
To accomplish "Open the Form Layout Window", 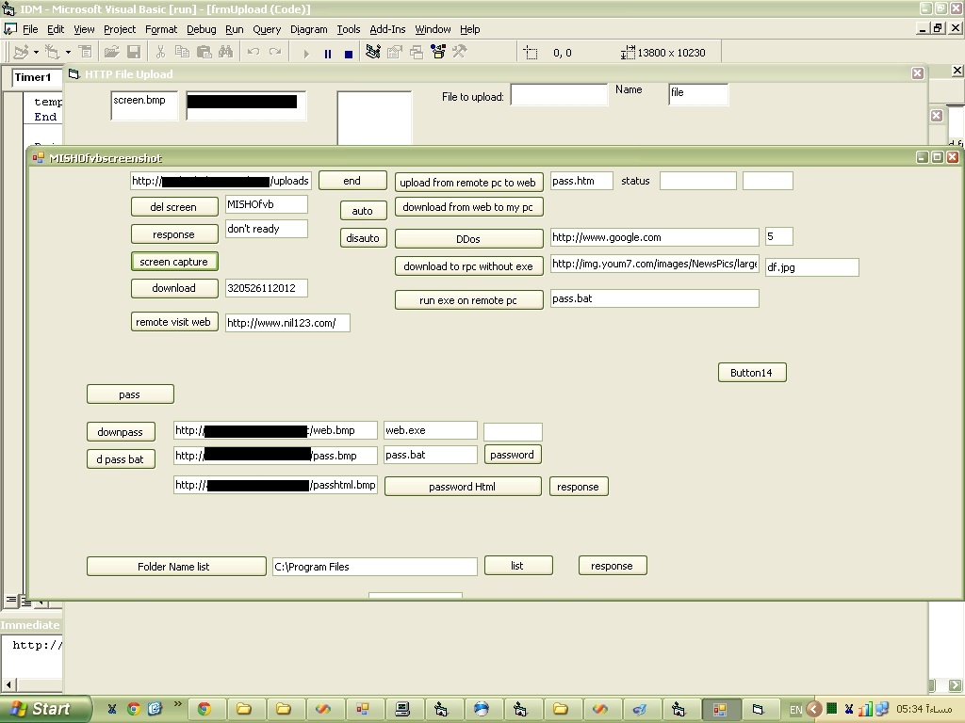I will (x=417, y=53).
